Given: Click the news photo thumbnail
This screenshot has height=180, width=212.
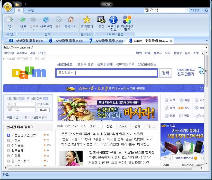Looking at the screenshot, I should point(71,158).
